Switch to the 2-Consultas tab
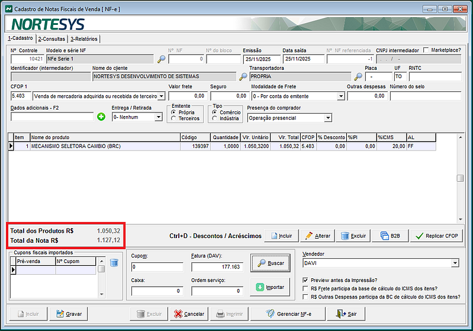Viewport: 473px width, 331px height. [x=52, y=39]
